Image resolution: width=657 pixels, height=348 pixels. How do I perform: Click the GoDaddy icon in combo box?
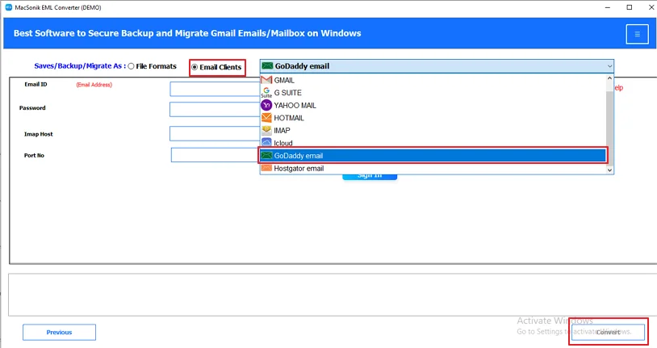[x=267, y=66]
